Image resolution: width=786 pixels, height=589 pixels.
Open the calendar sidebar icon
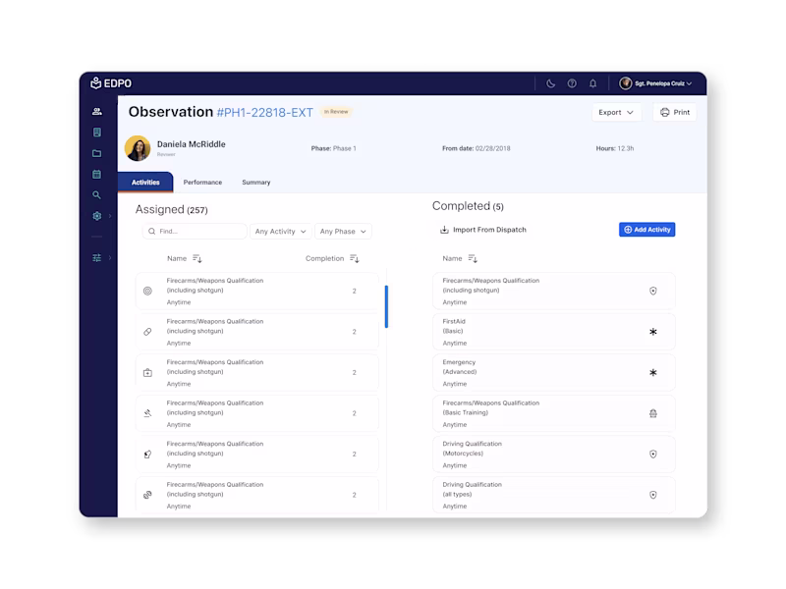(96, 175)
